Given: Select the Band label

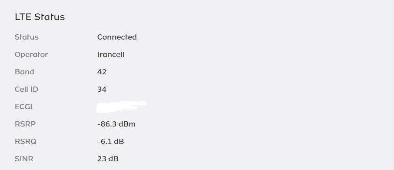Looking at the screenshot, I should [24, 72].
